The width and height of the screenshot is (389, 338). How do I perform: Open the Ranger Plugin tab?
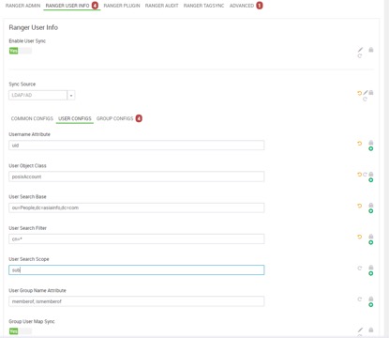[x=122, y=6]
